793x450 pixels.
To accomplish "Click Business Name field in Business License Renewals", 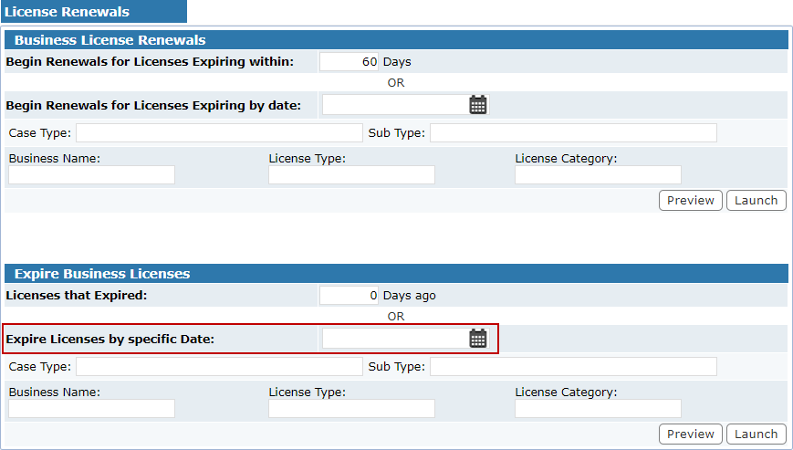I will coord(91,175).
